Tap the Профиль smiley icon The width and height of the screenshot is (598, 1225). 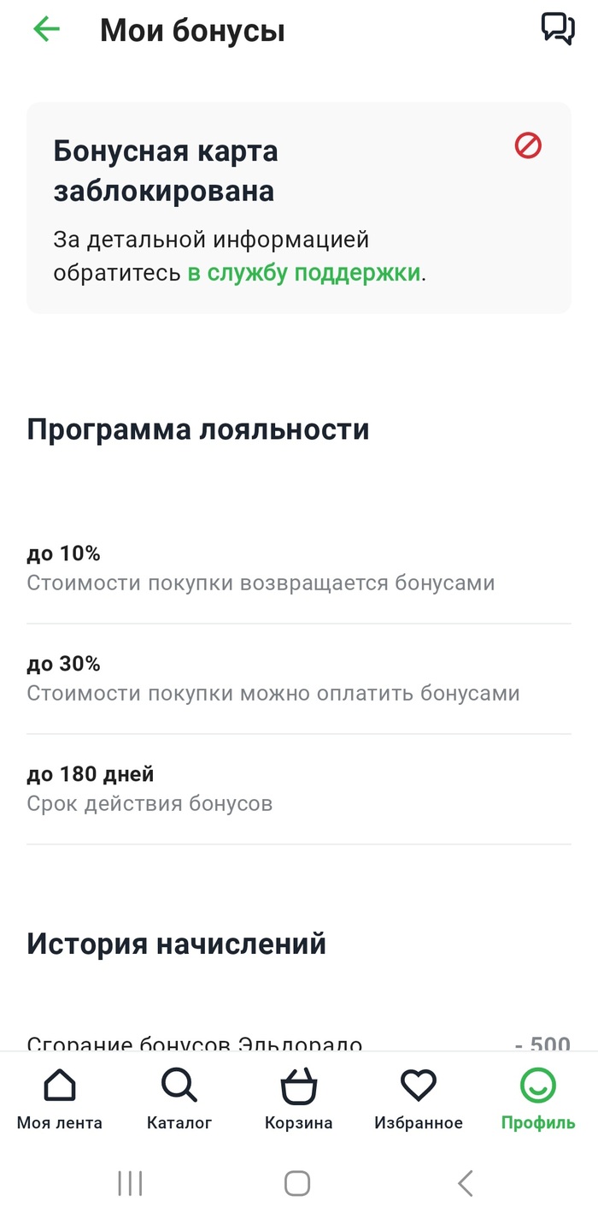[538, 1086]
